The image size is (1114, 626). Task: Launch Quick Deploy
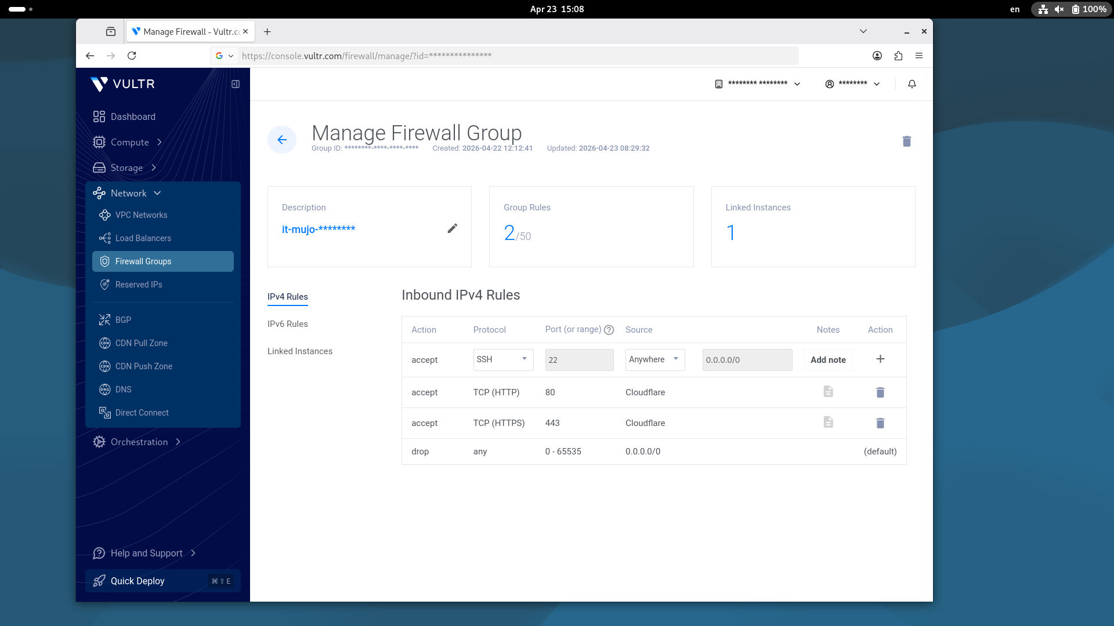pos(163,581)
